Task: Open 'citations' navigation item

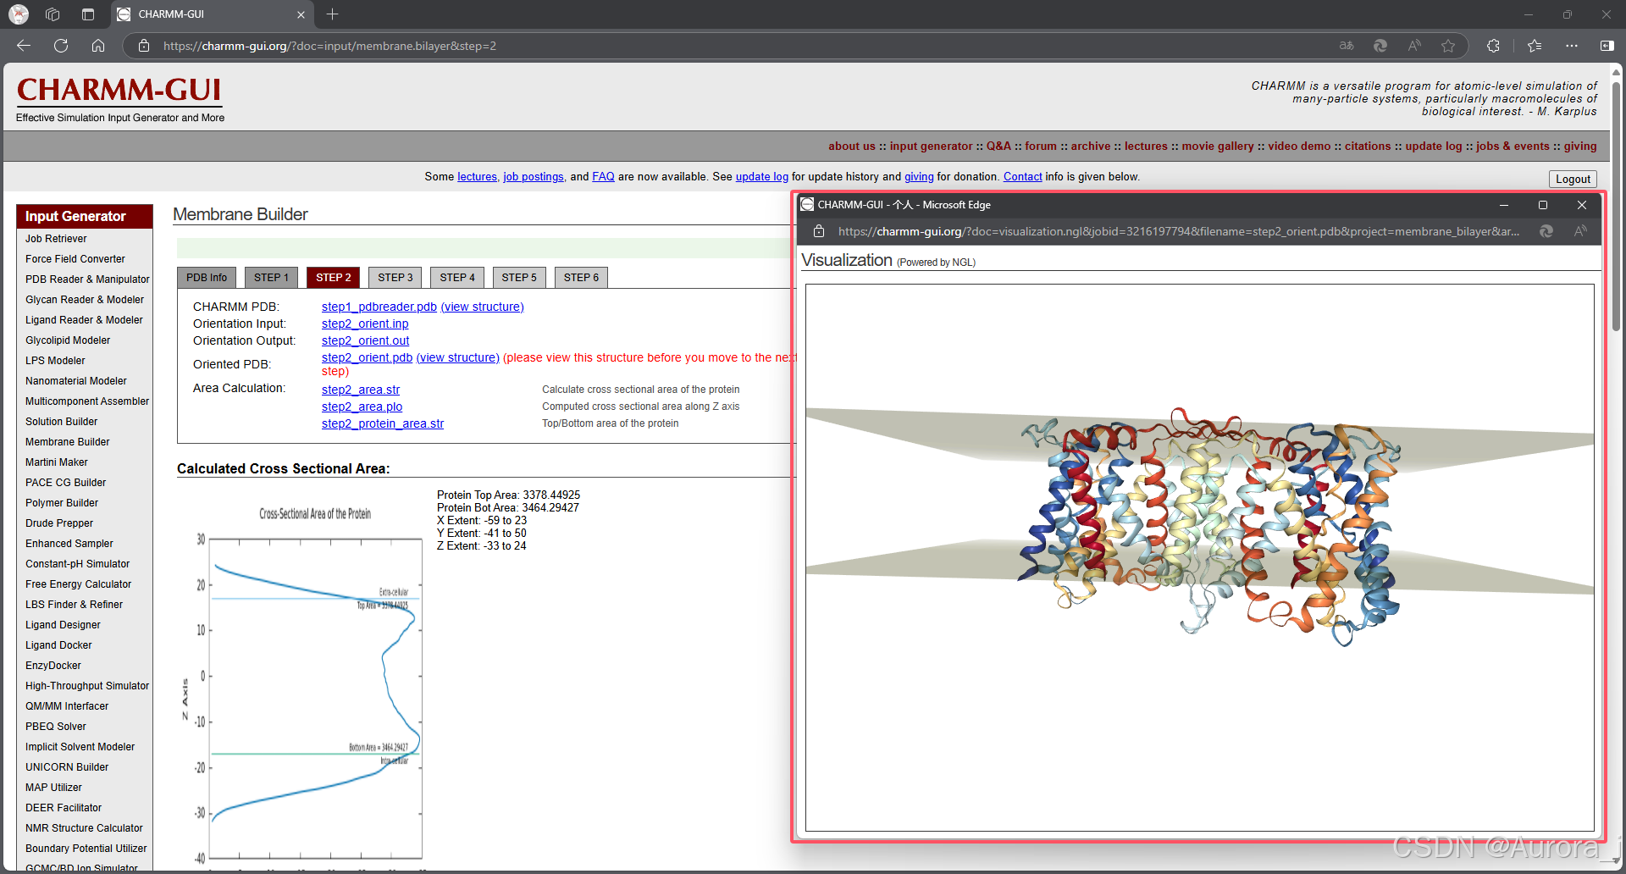Action: click(x=1368, y=147)
